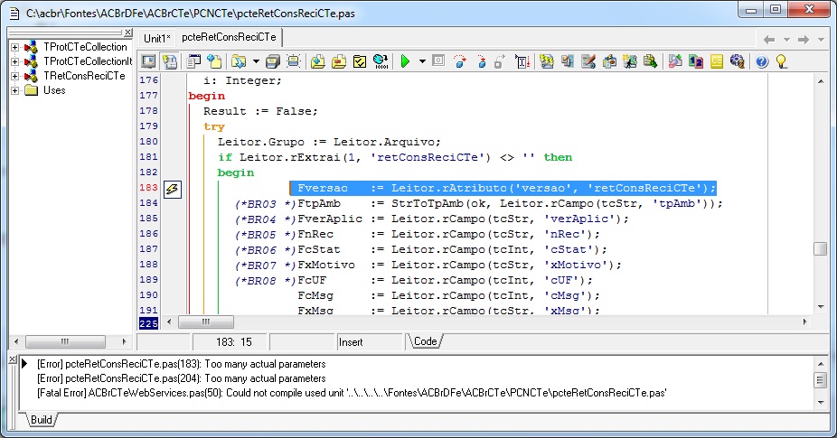Select the pcteRetConsReciCTe editor tab

tap(229, 37)
